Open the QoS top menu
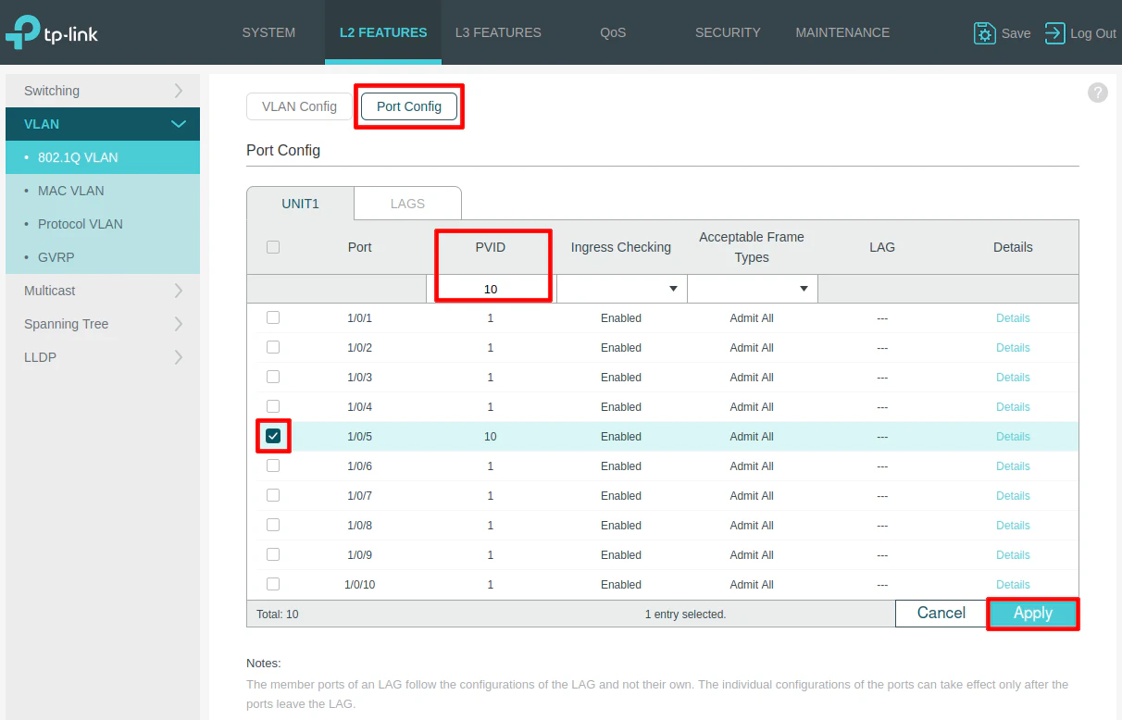Image resolution: width=1122 pixels, height=720 pixels. pos(613,32)
